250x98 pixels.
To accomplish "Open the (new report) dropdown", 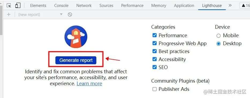I will click(x=40, y=15).
